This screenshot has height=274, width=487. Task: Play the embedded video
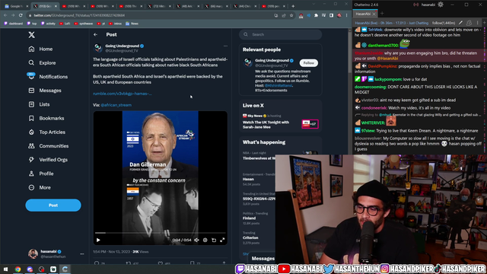[98, 240]
